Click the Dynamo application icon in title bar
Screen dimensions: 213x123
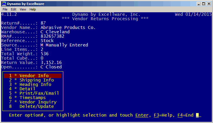point(4,4)
